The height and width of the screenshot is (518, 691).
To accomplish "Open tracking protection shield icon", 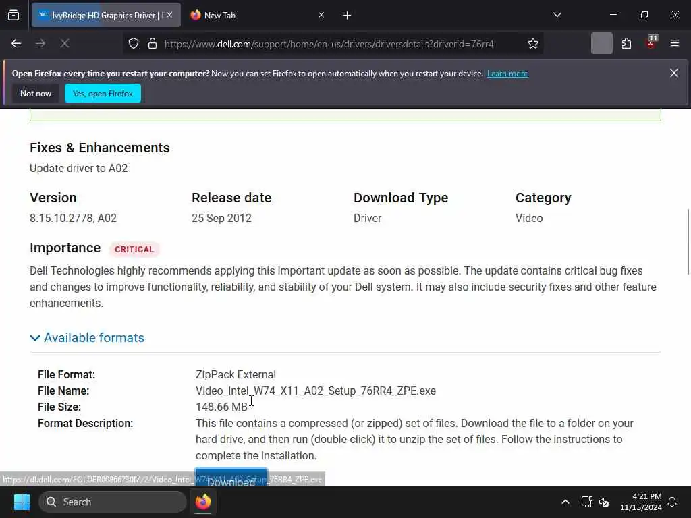I will [x=134, y=44].
